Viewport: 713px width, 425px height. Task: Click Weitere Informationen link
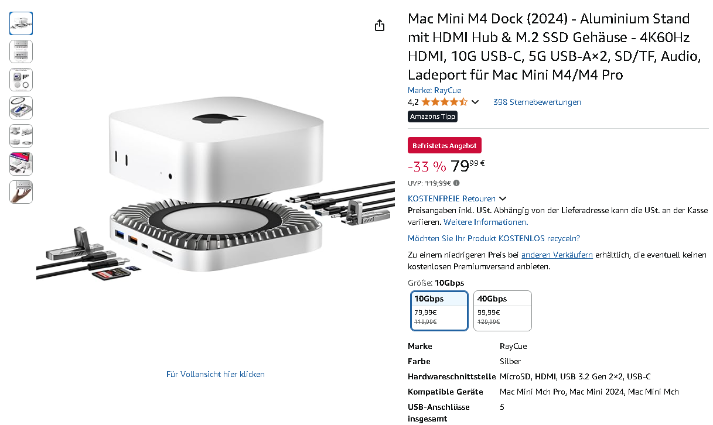pos(486,222)
